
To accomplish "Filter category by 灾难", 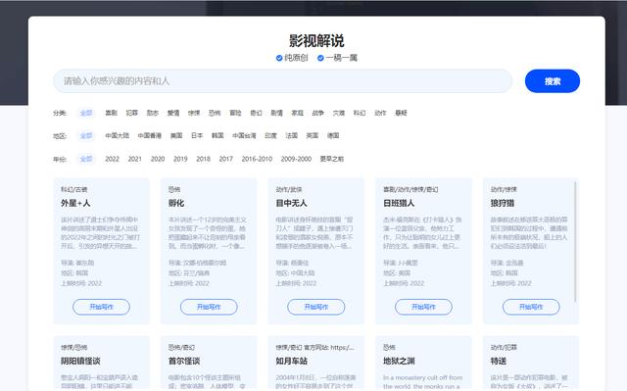I will pyautogui.click(x=339, y=113).
